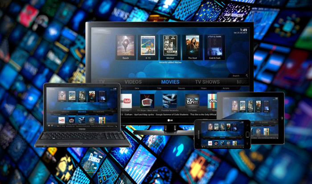The image size is (312, 184).
Task: Select the TV SHOWS menu item on the TV
Action: tap(207, 82)
